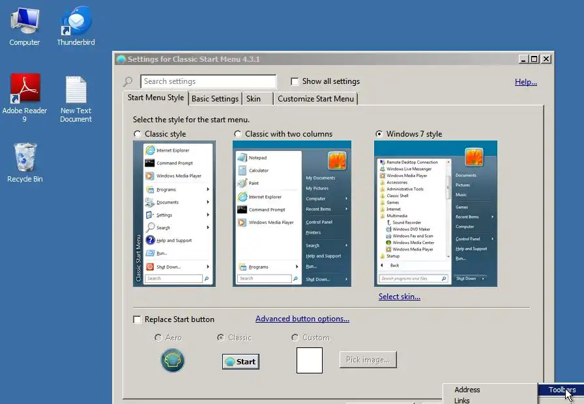584x404 pixels.
Task: Click the Calculator icon in two columns preview
Action: [x=242, y=170]
